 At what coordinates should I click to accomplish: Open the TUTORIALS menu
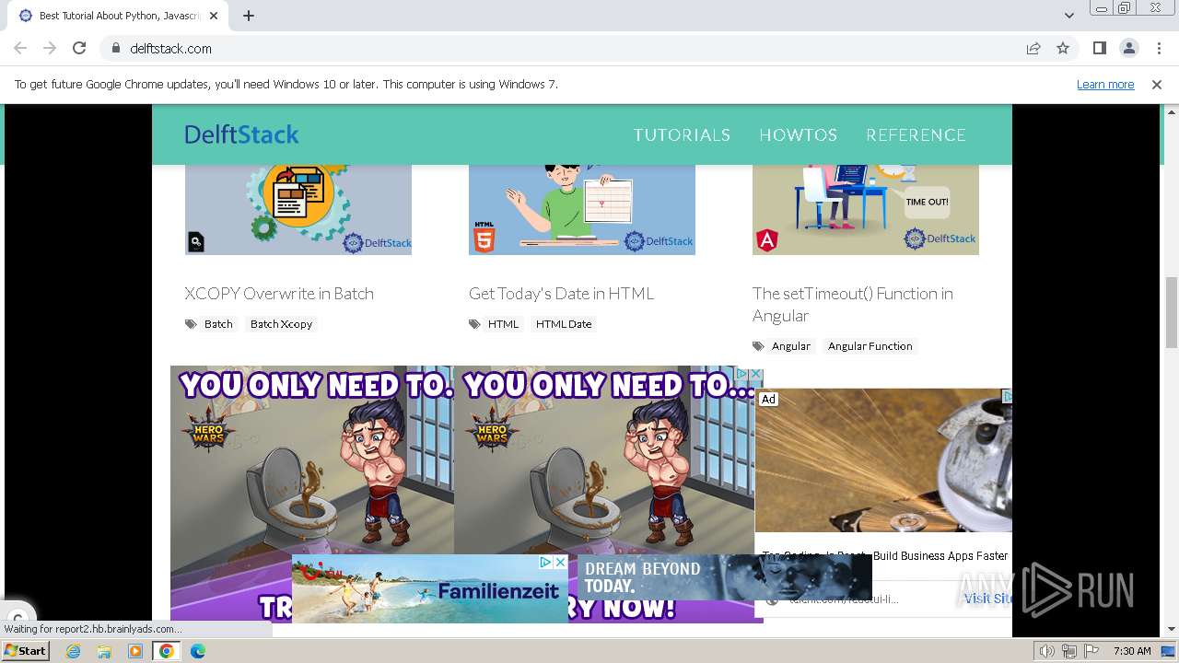click(x=682, y=134)
